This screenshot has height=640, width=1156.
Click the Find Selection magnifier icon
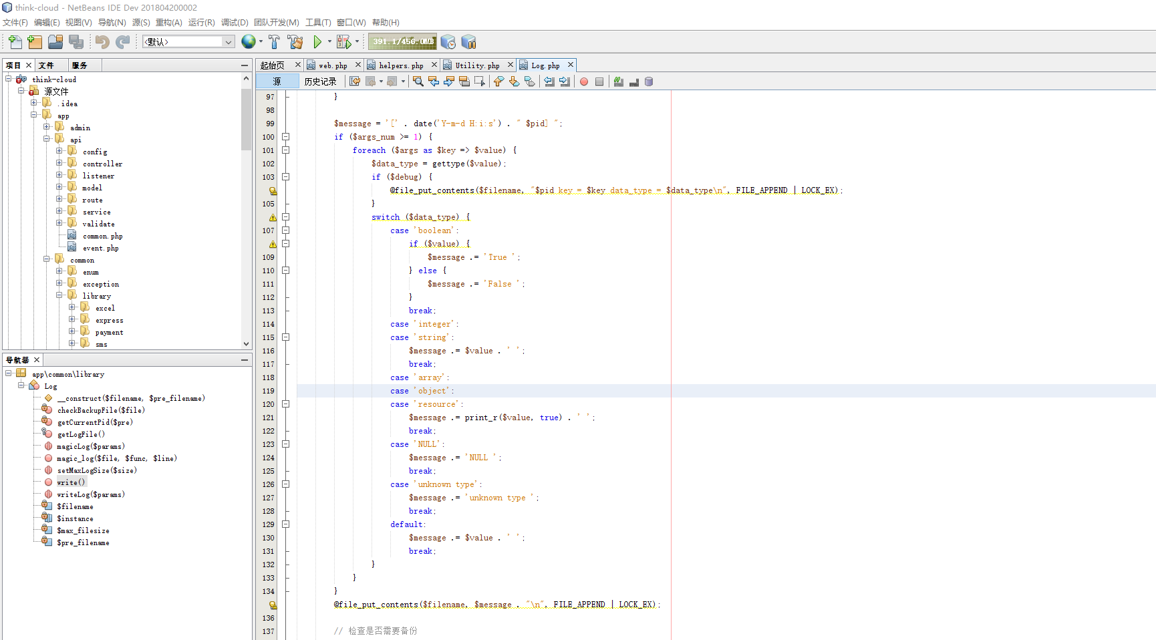pos(418,82)
